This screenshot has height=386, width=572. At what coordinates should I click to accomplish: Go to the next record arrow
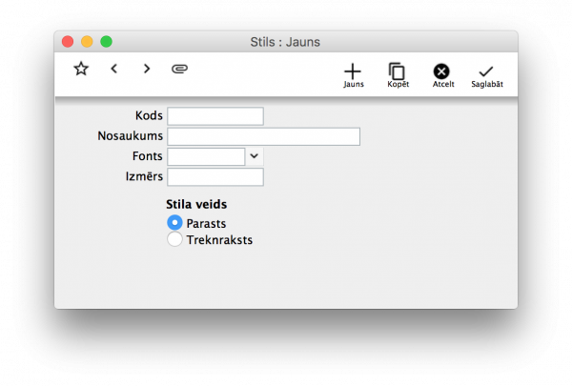(146, 69)
